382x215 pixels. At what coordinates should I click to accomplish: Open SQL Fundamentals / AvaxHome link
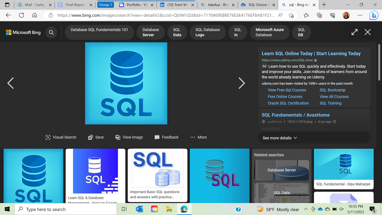295,115
